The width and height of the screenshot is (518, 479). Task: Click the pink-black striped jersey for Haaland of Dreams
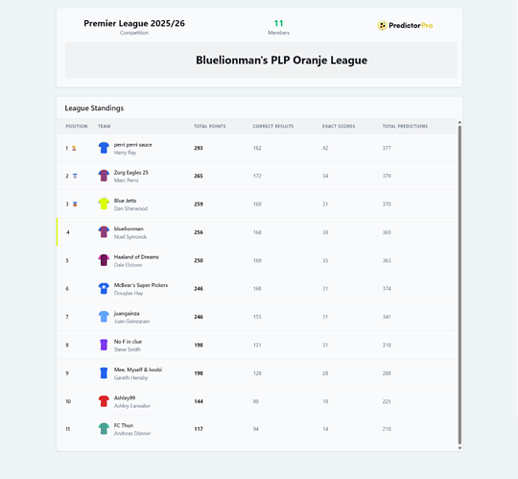point(104,260)
